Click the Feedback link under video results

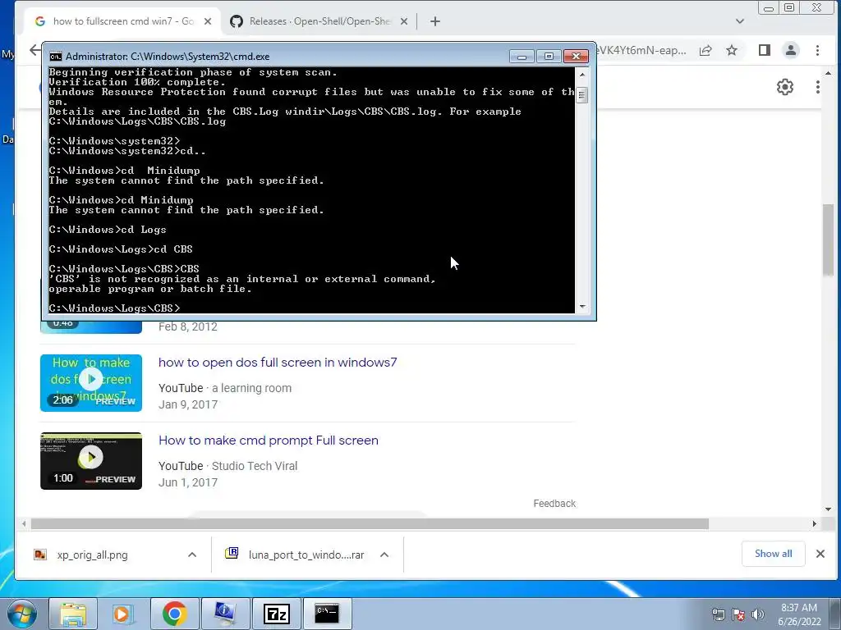coord(554,504)
